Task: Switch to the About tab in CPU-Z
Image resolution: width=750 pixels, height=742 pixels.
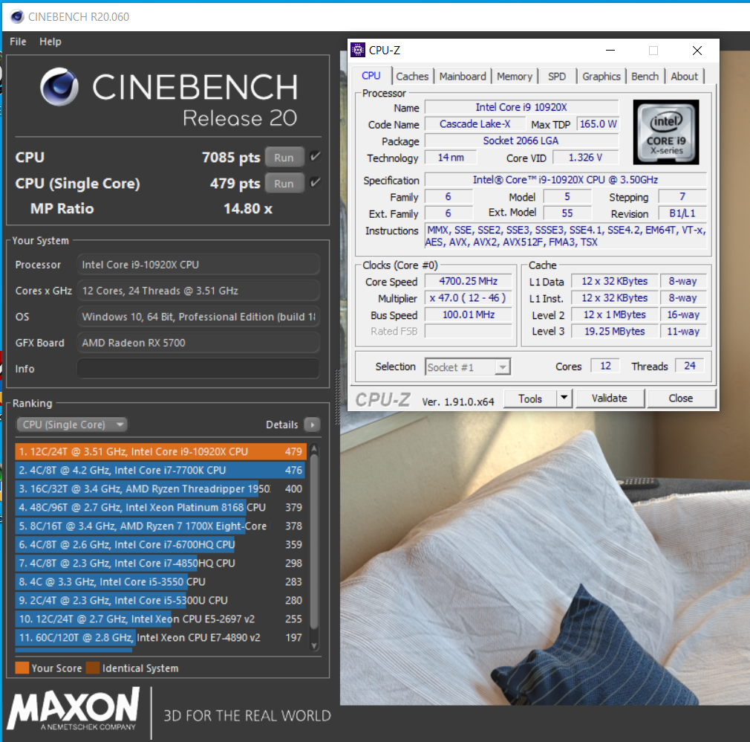Action: tap(684, 76)
